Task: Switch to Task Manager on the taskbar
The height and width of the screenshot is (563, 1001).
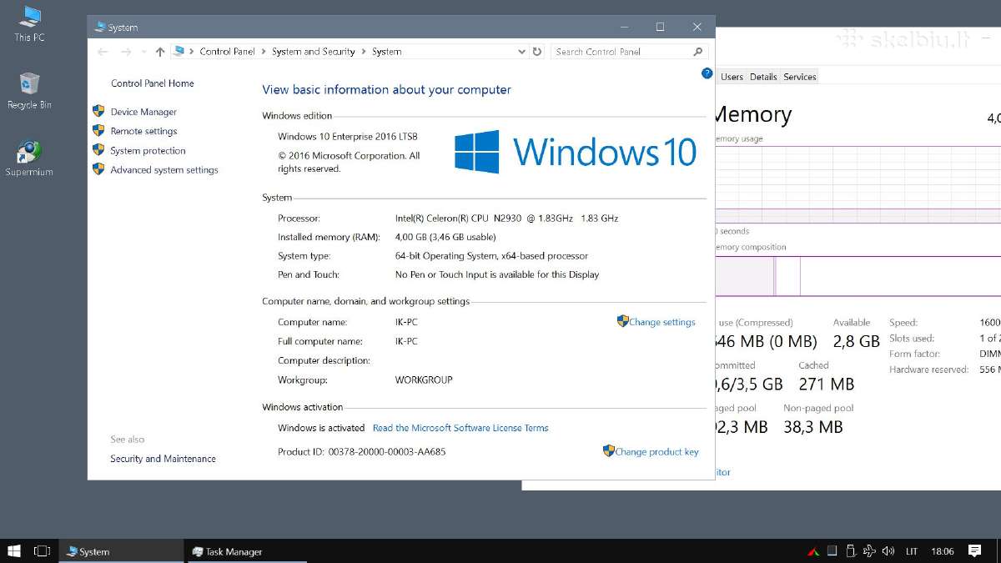Action: click(246, 551)
